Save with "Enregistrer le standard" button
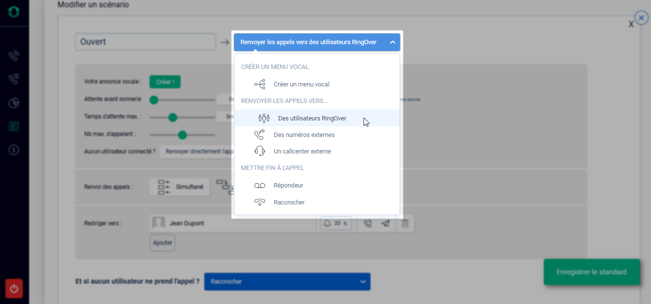651x304 pixels. click(x=591, y=272)
